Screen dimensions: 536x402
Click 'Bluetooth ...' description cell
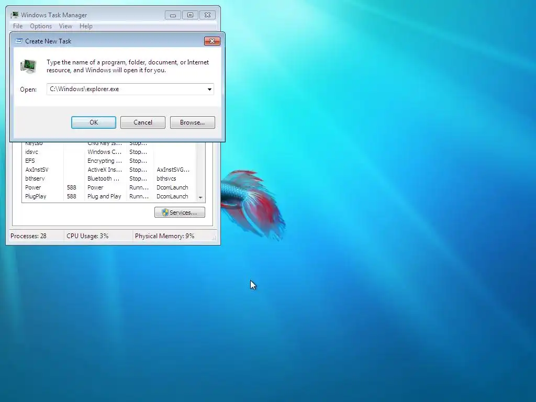click(103, 178)
